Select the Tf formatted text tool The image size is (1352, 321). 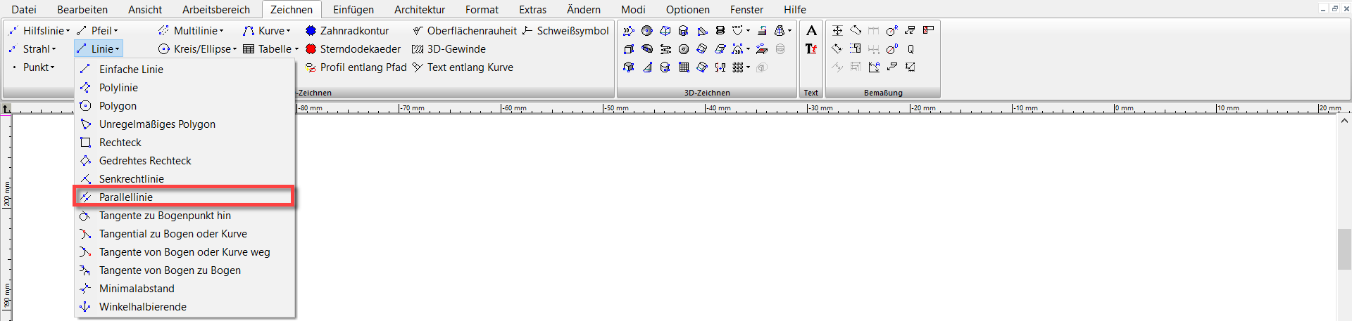click(x=811, y=49)
